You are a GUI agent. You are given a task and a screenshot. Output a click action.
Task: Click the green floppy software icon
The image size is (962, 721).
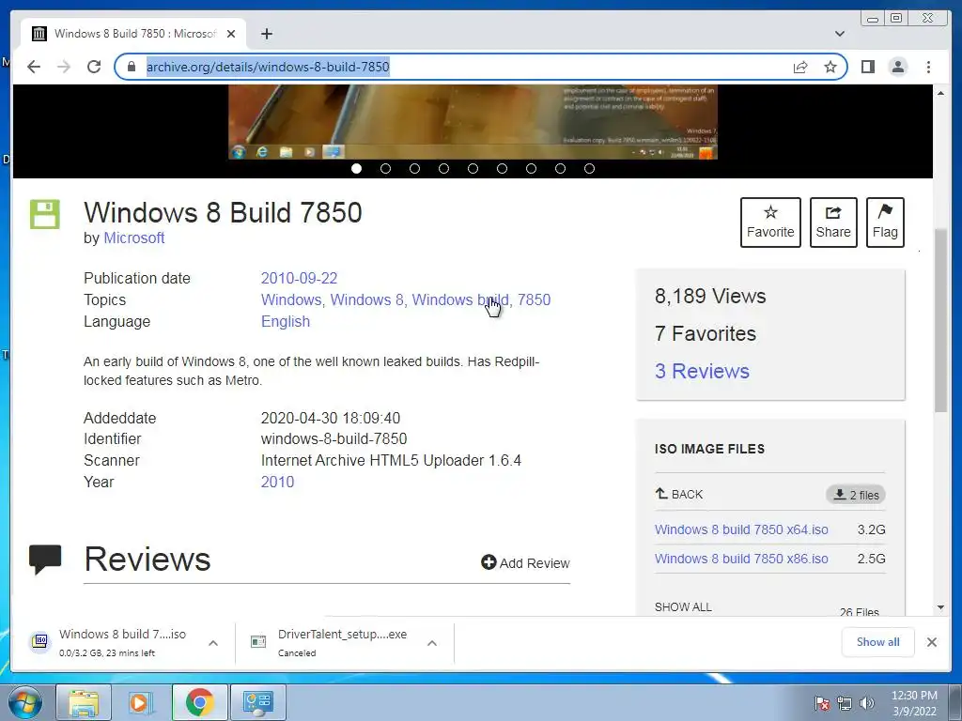tap(45, 214)
